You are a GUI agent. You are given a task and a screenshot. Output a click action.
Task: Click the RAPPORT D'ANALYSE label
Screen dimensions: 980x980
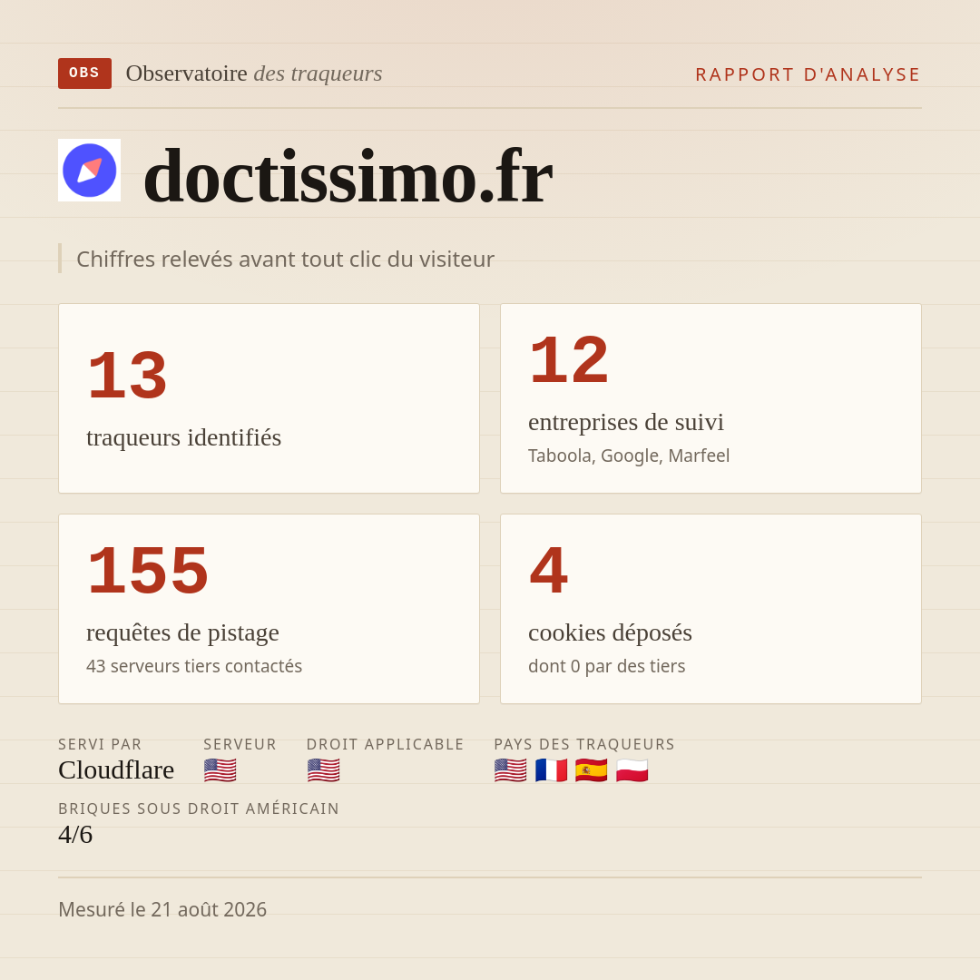click(x=808, y=74)
